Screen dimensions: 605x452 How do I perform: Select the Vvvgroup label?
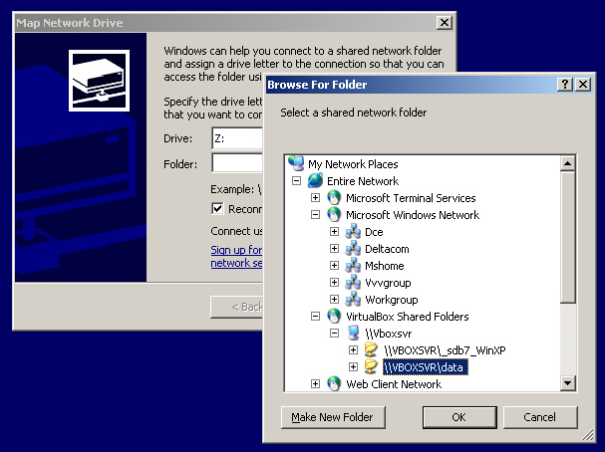(x=388, y=283)
